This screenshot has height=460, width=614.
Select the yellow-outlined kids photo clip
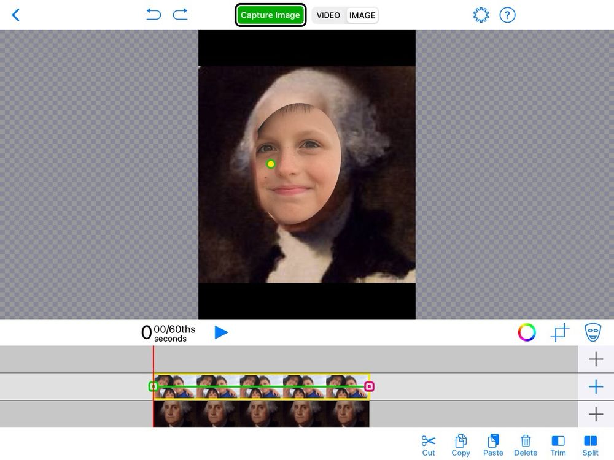tap(261, 386)
